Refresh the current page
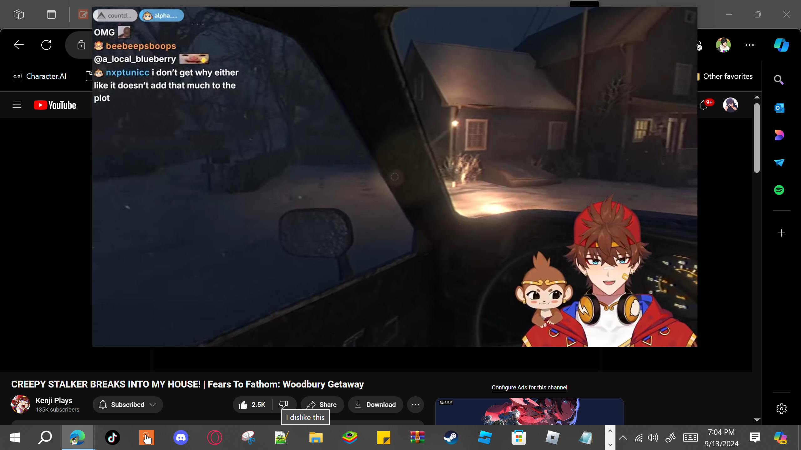Screen dimensions: 801x450 46,45
